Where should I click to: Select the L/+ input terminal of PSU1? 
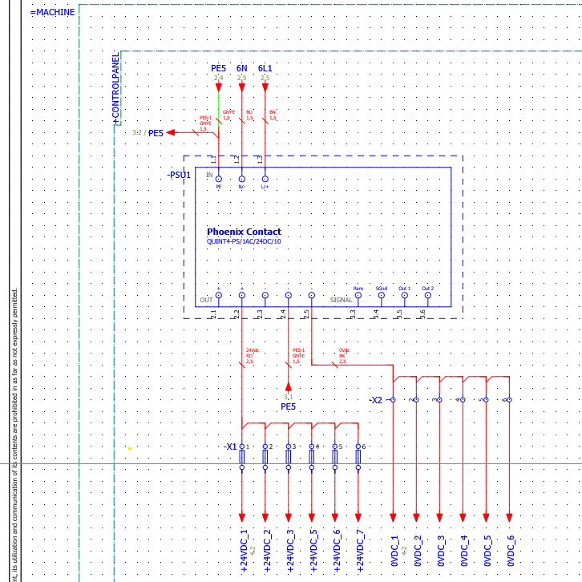pos(265,180)
